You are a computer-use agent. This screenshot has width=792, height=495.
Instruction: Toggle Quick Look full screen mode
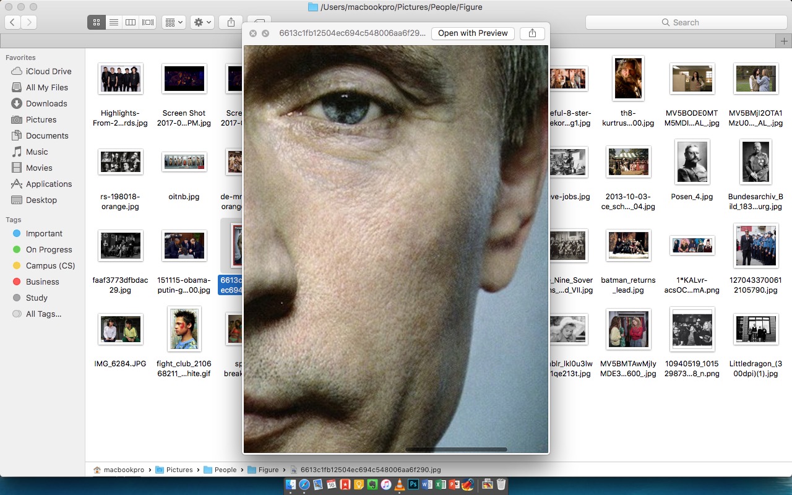[x=265, y=33]
